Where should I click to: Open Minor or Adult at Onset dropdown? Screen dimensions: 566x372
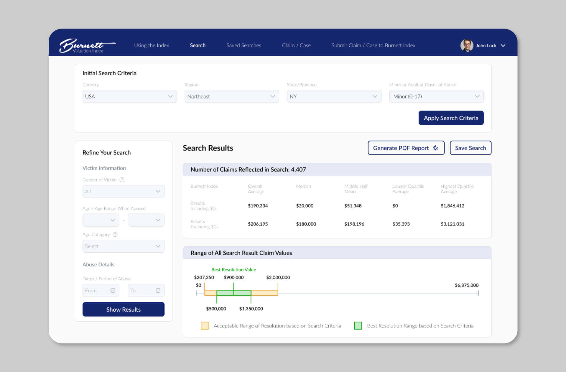[x=436, y=96]
